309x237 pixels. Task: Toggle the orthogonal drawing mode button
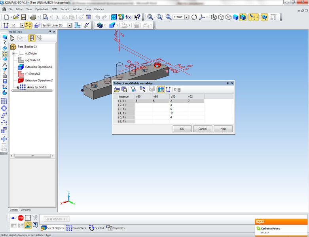coord(28,25)
